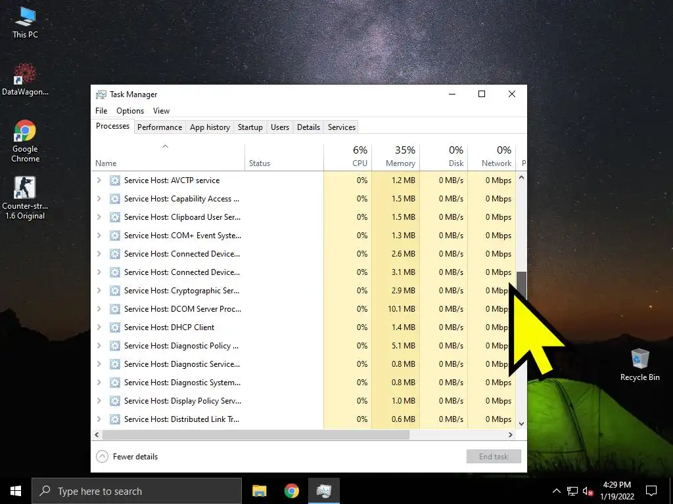Expand Service Host: Cryptographic Services row
This screenshot has height=504, width=673.
[x=99, y=291]
